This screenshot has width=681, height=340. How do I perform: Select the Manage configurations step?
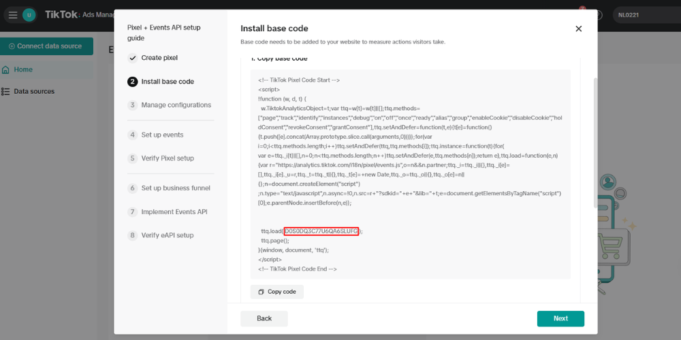(x=176, y=105)
